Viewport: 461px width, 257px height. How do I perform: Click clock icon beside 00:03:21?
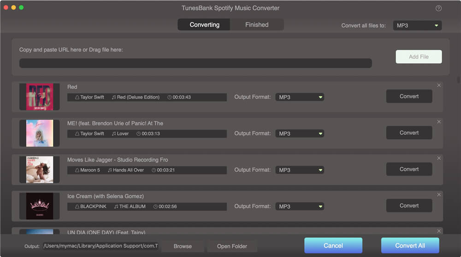[x=154, y=170]
